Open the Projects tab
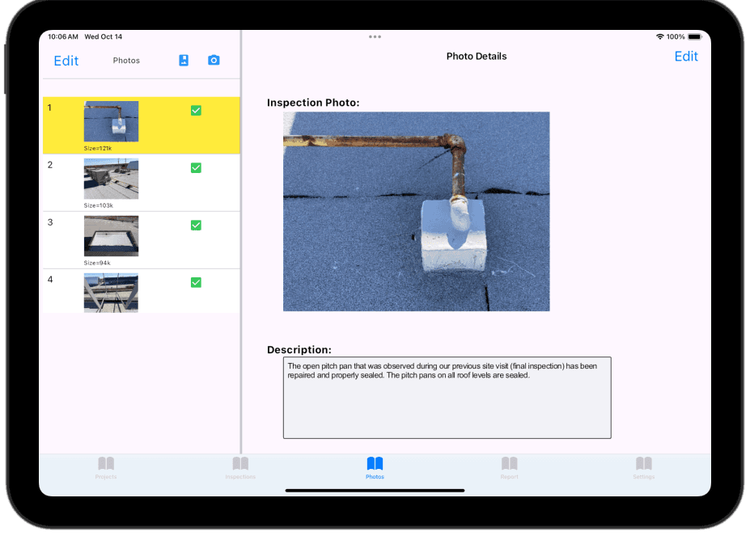 106,468
